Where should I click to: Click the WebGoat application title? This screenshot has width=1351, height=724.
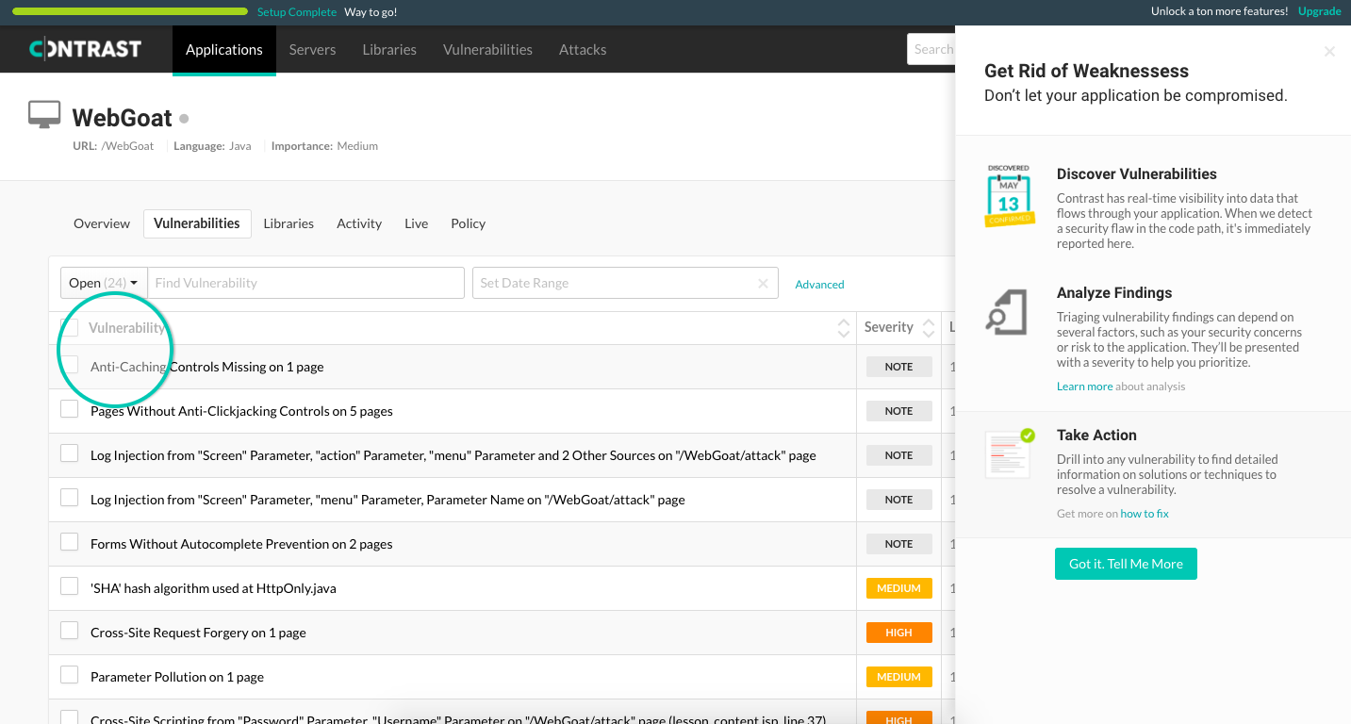tap(123, 118)
